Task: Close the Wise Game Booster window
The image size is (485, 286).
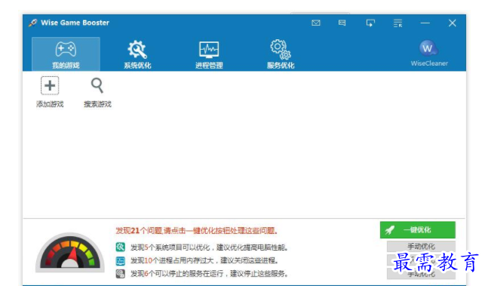Action: [453, 23]
